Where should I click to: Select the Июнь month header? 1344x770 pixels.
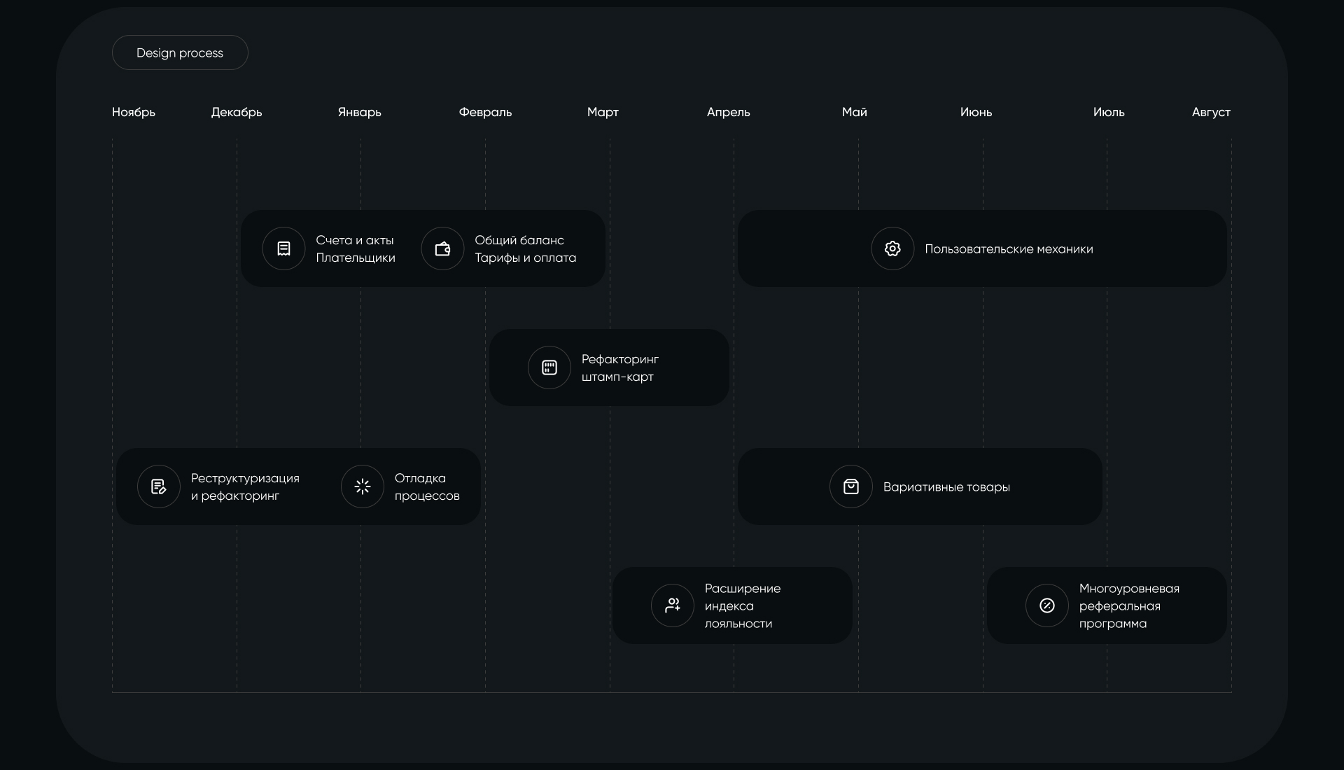tap(976, 112)
